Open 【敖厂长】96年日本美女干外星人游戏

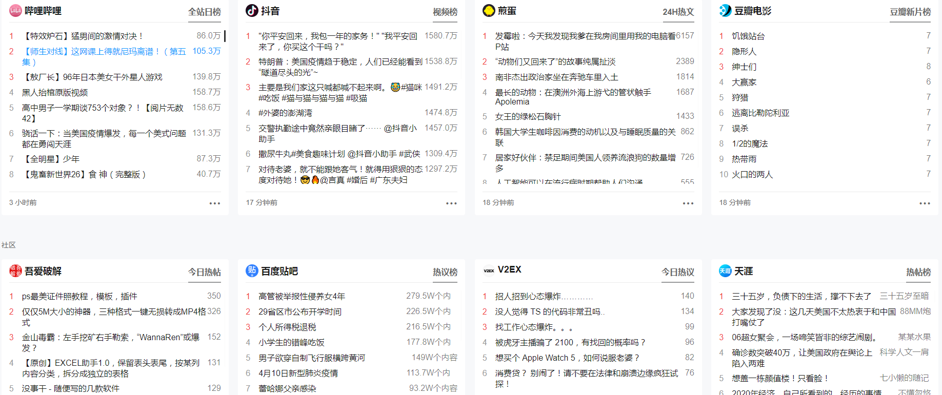(x=92, y=77)
